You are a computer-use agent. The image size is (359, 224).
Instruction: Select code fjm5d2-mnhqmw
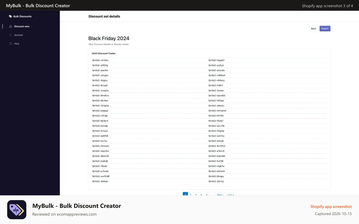point(217,111)
